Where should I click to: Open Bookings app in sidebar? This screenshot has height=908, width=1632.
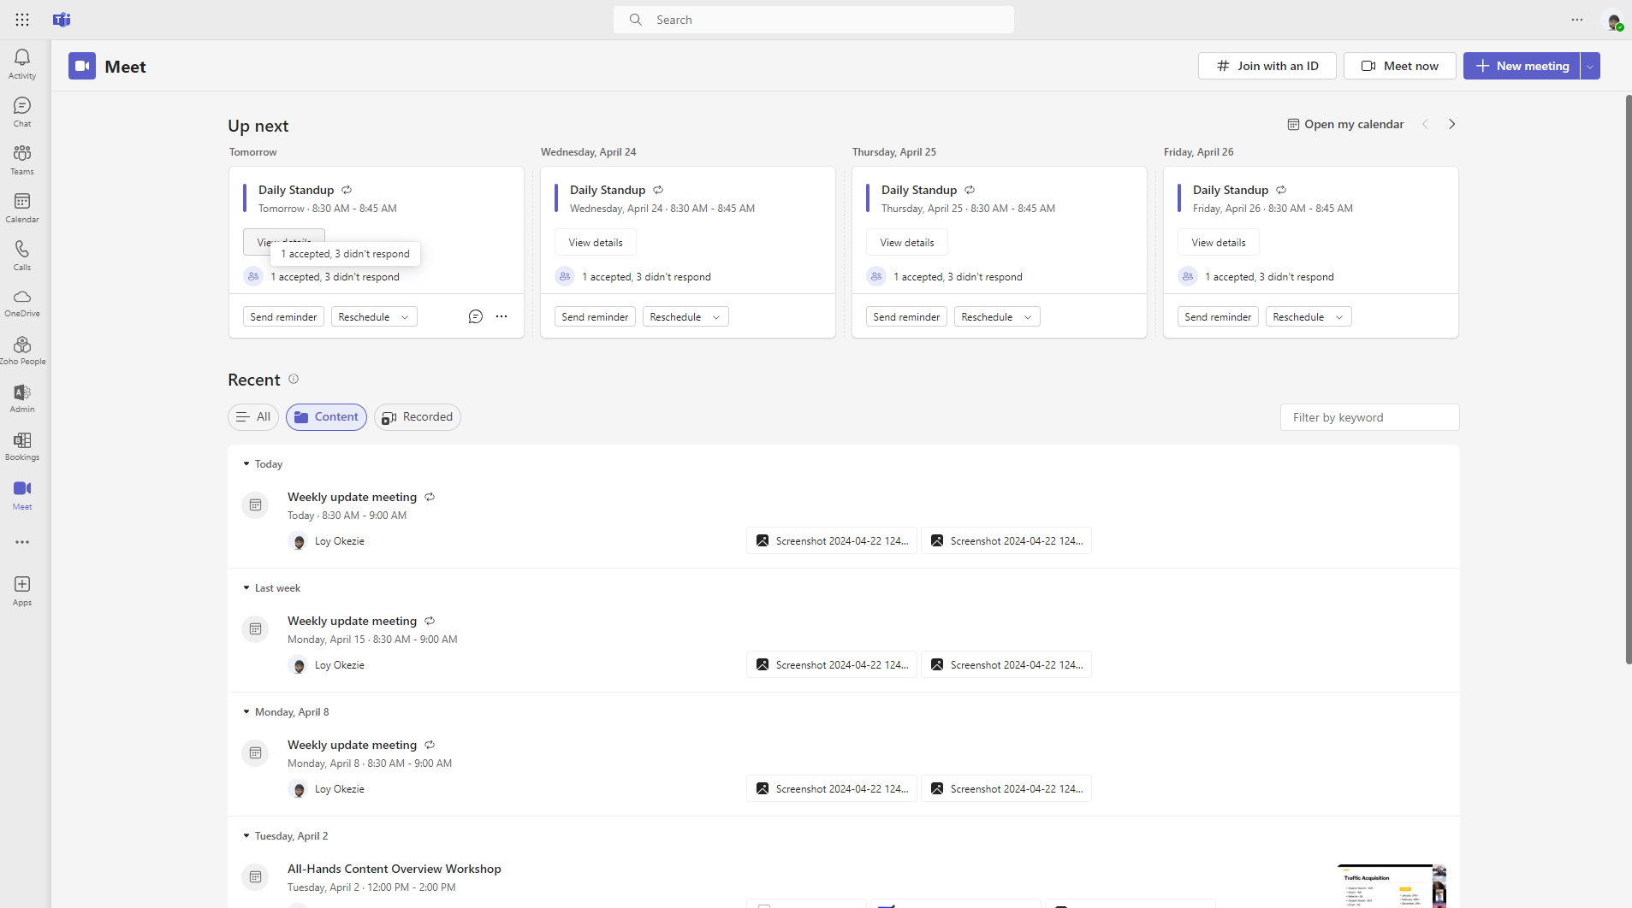coord(22,446)
